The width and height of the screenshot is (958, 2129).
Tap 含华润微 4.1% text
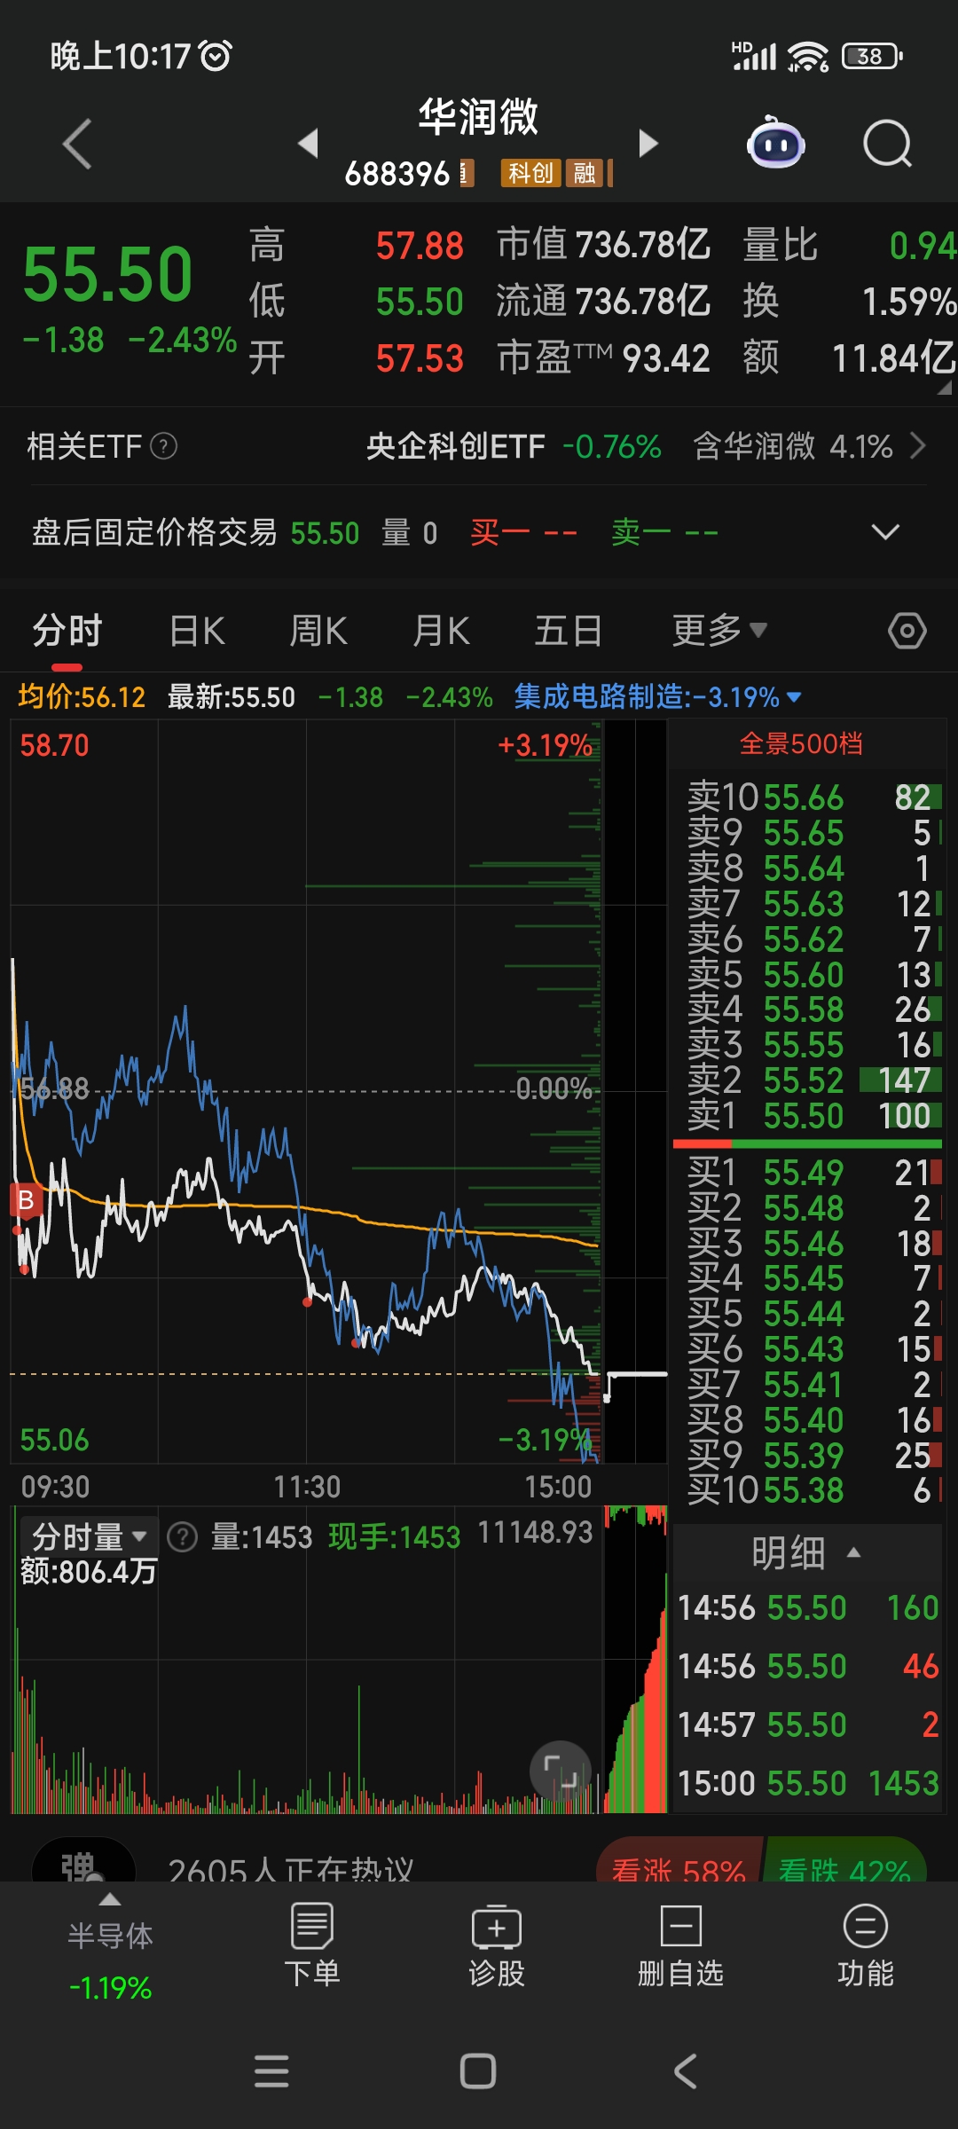tap(793, 446)
